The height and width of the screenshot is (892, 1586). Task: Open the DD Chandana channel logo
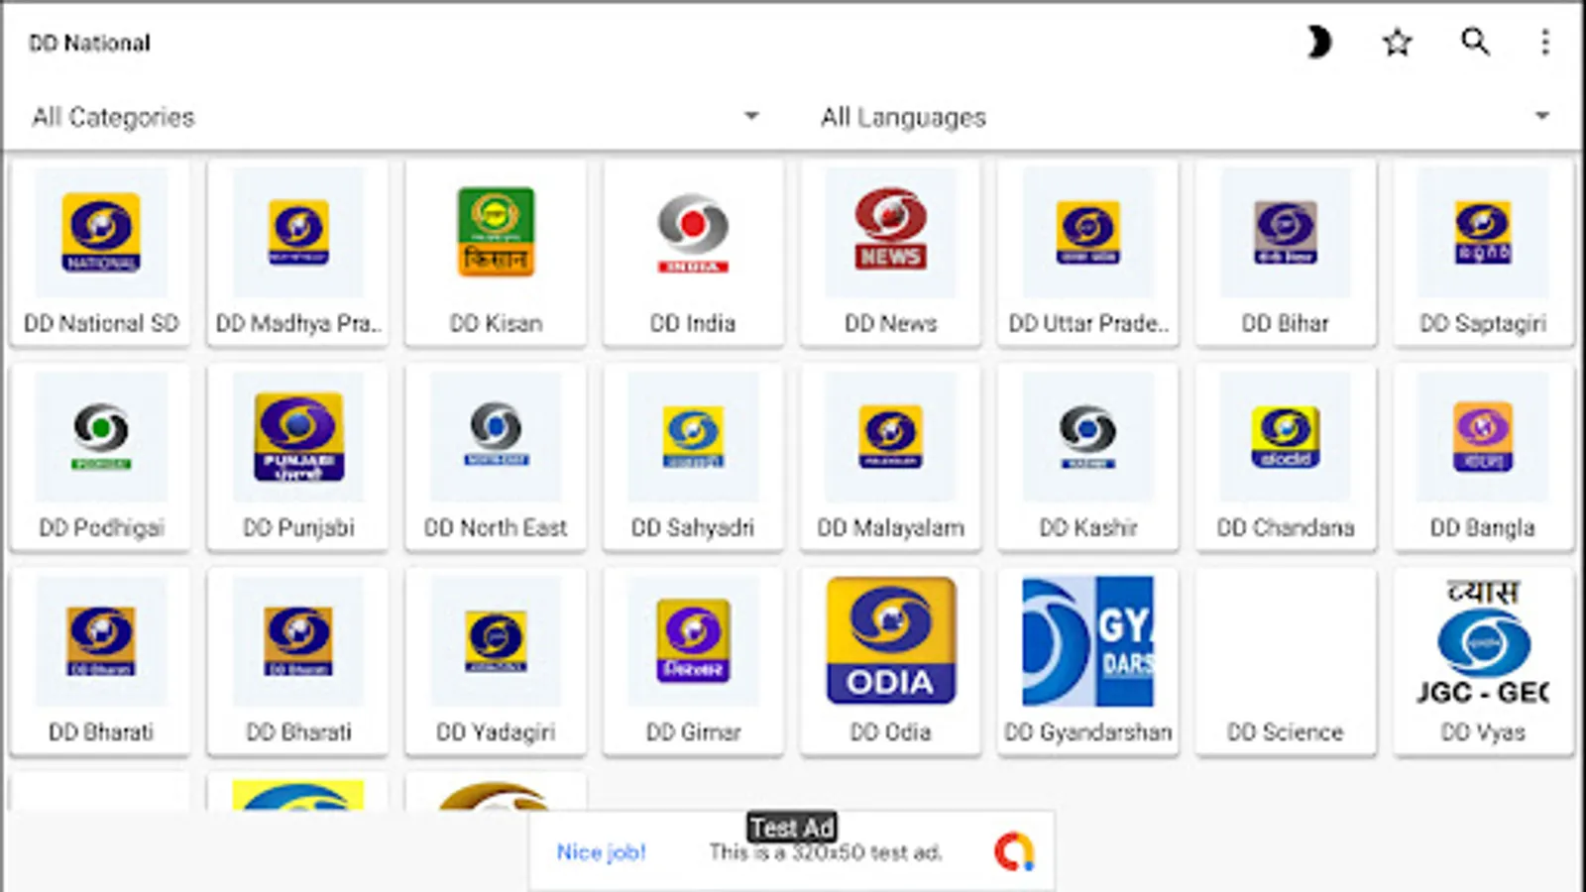[x=1286, y=437]
